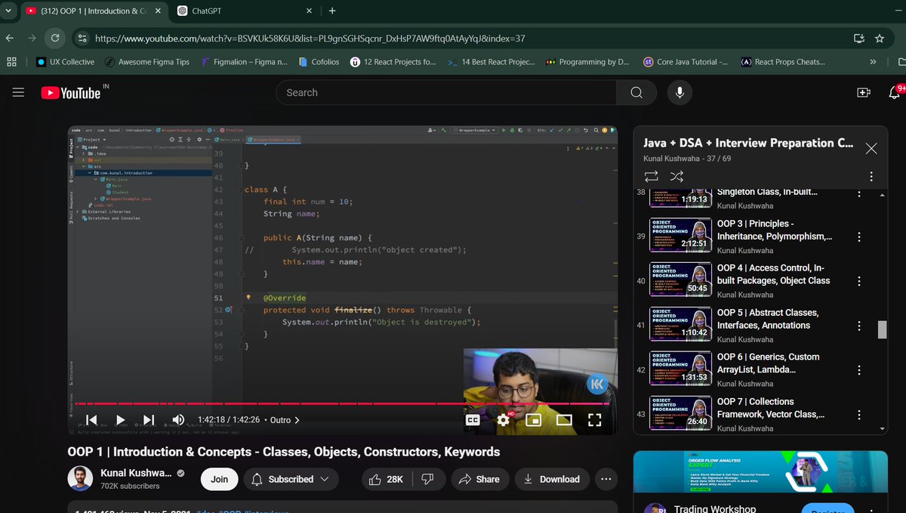Activate the miniplayer icon
Screen dimensions: 906x513
pos(534,419)
